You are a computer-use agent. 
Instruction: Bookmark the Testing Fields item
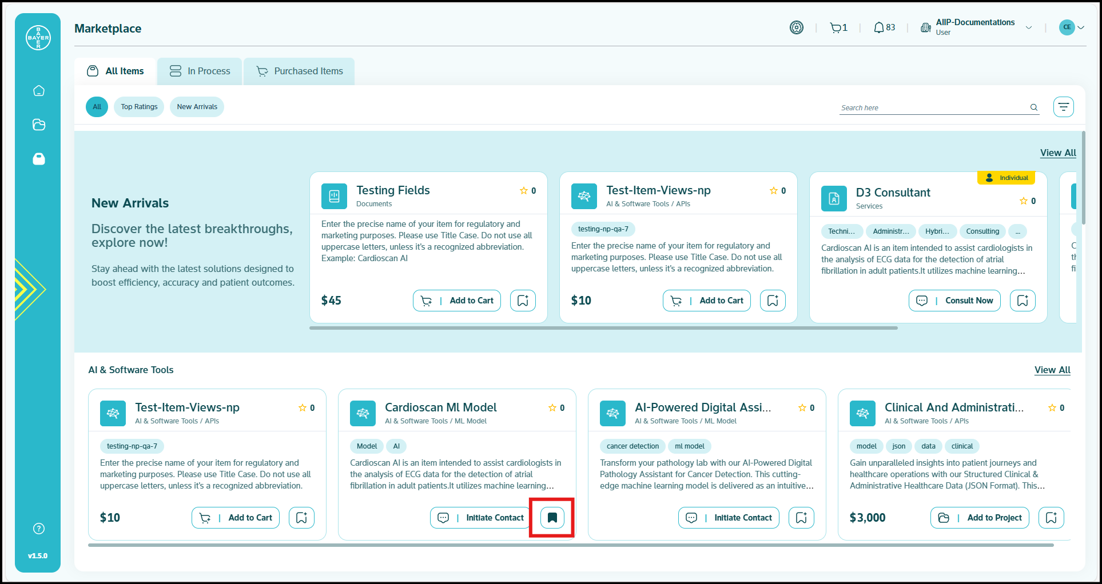(523, 301)
